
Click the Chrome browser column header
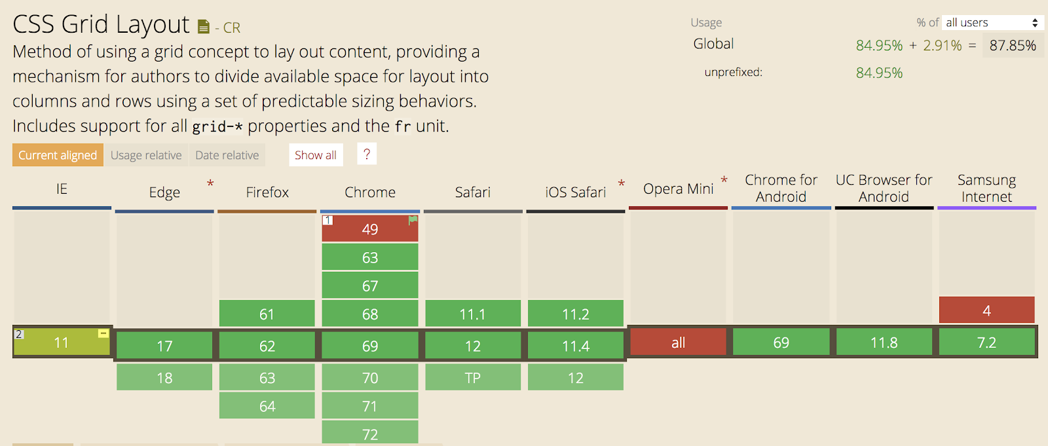[x=370, y=193]
